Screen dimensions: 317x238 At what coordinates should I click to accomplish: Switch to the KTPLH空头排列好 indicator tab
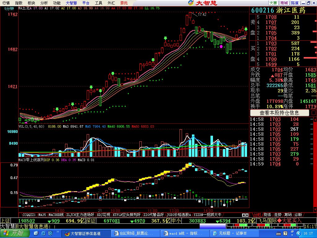click(x=127, y=215)
